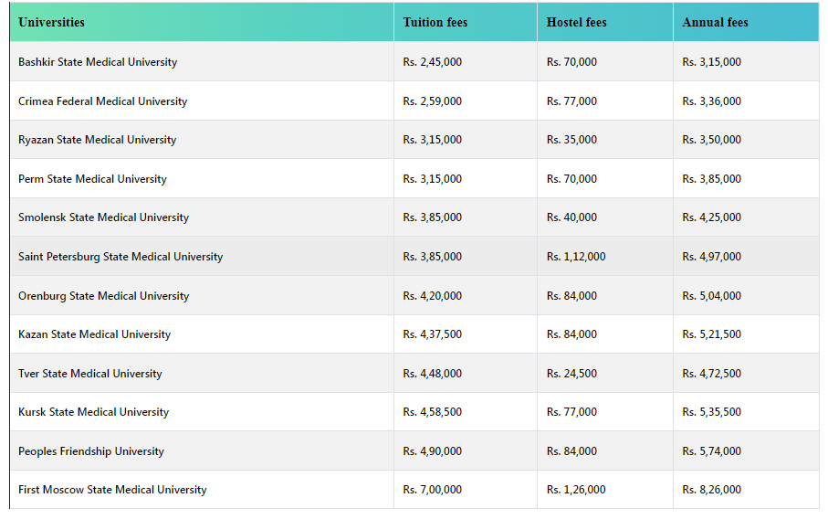Viewport: 828px width, 519px height.
Task: Select Ryazan State Medical University cell
Action: point(97,140)
